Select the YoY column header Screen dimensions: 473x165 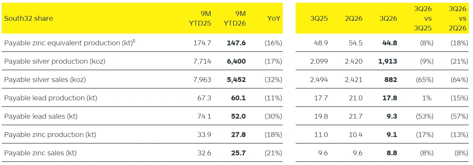[x=274, y=18]
